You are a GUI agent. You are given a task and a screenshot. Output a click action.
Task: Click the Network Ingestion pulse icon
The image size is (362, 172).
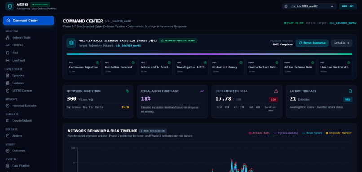tap(128, 91)
